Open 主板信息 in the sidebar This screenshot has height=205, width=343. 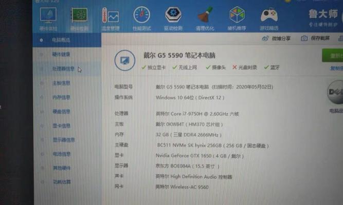pos(67,83)
